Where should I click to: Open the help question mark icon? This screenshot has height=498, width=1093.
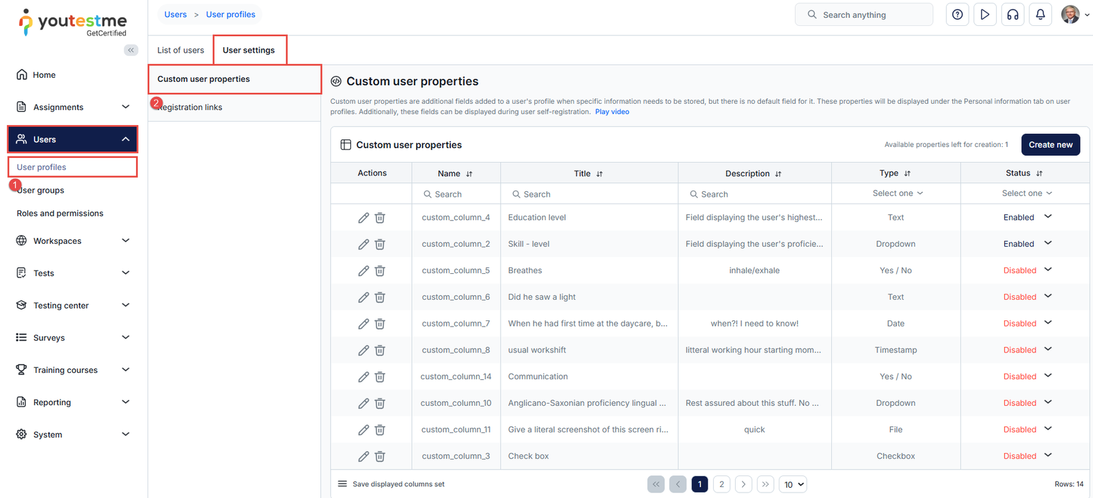coord(957,14)
